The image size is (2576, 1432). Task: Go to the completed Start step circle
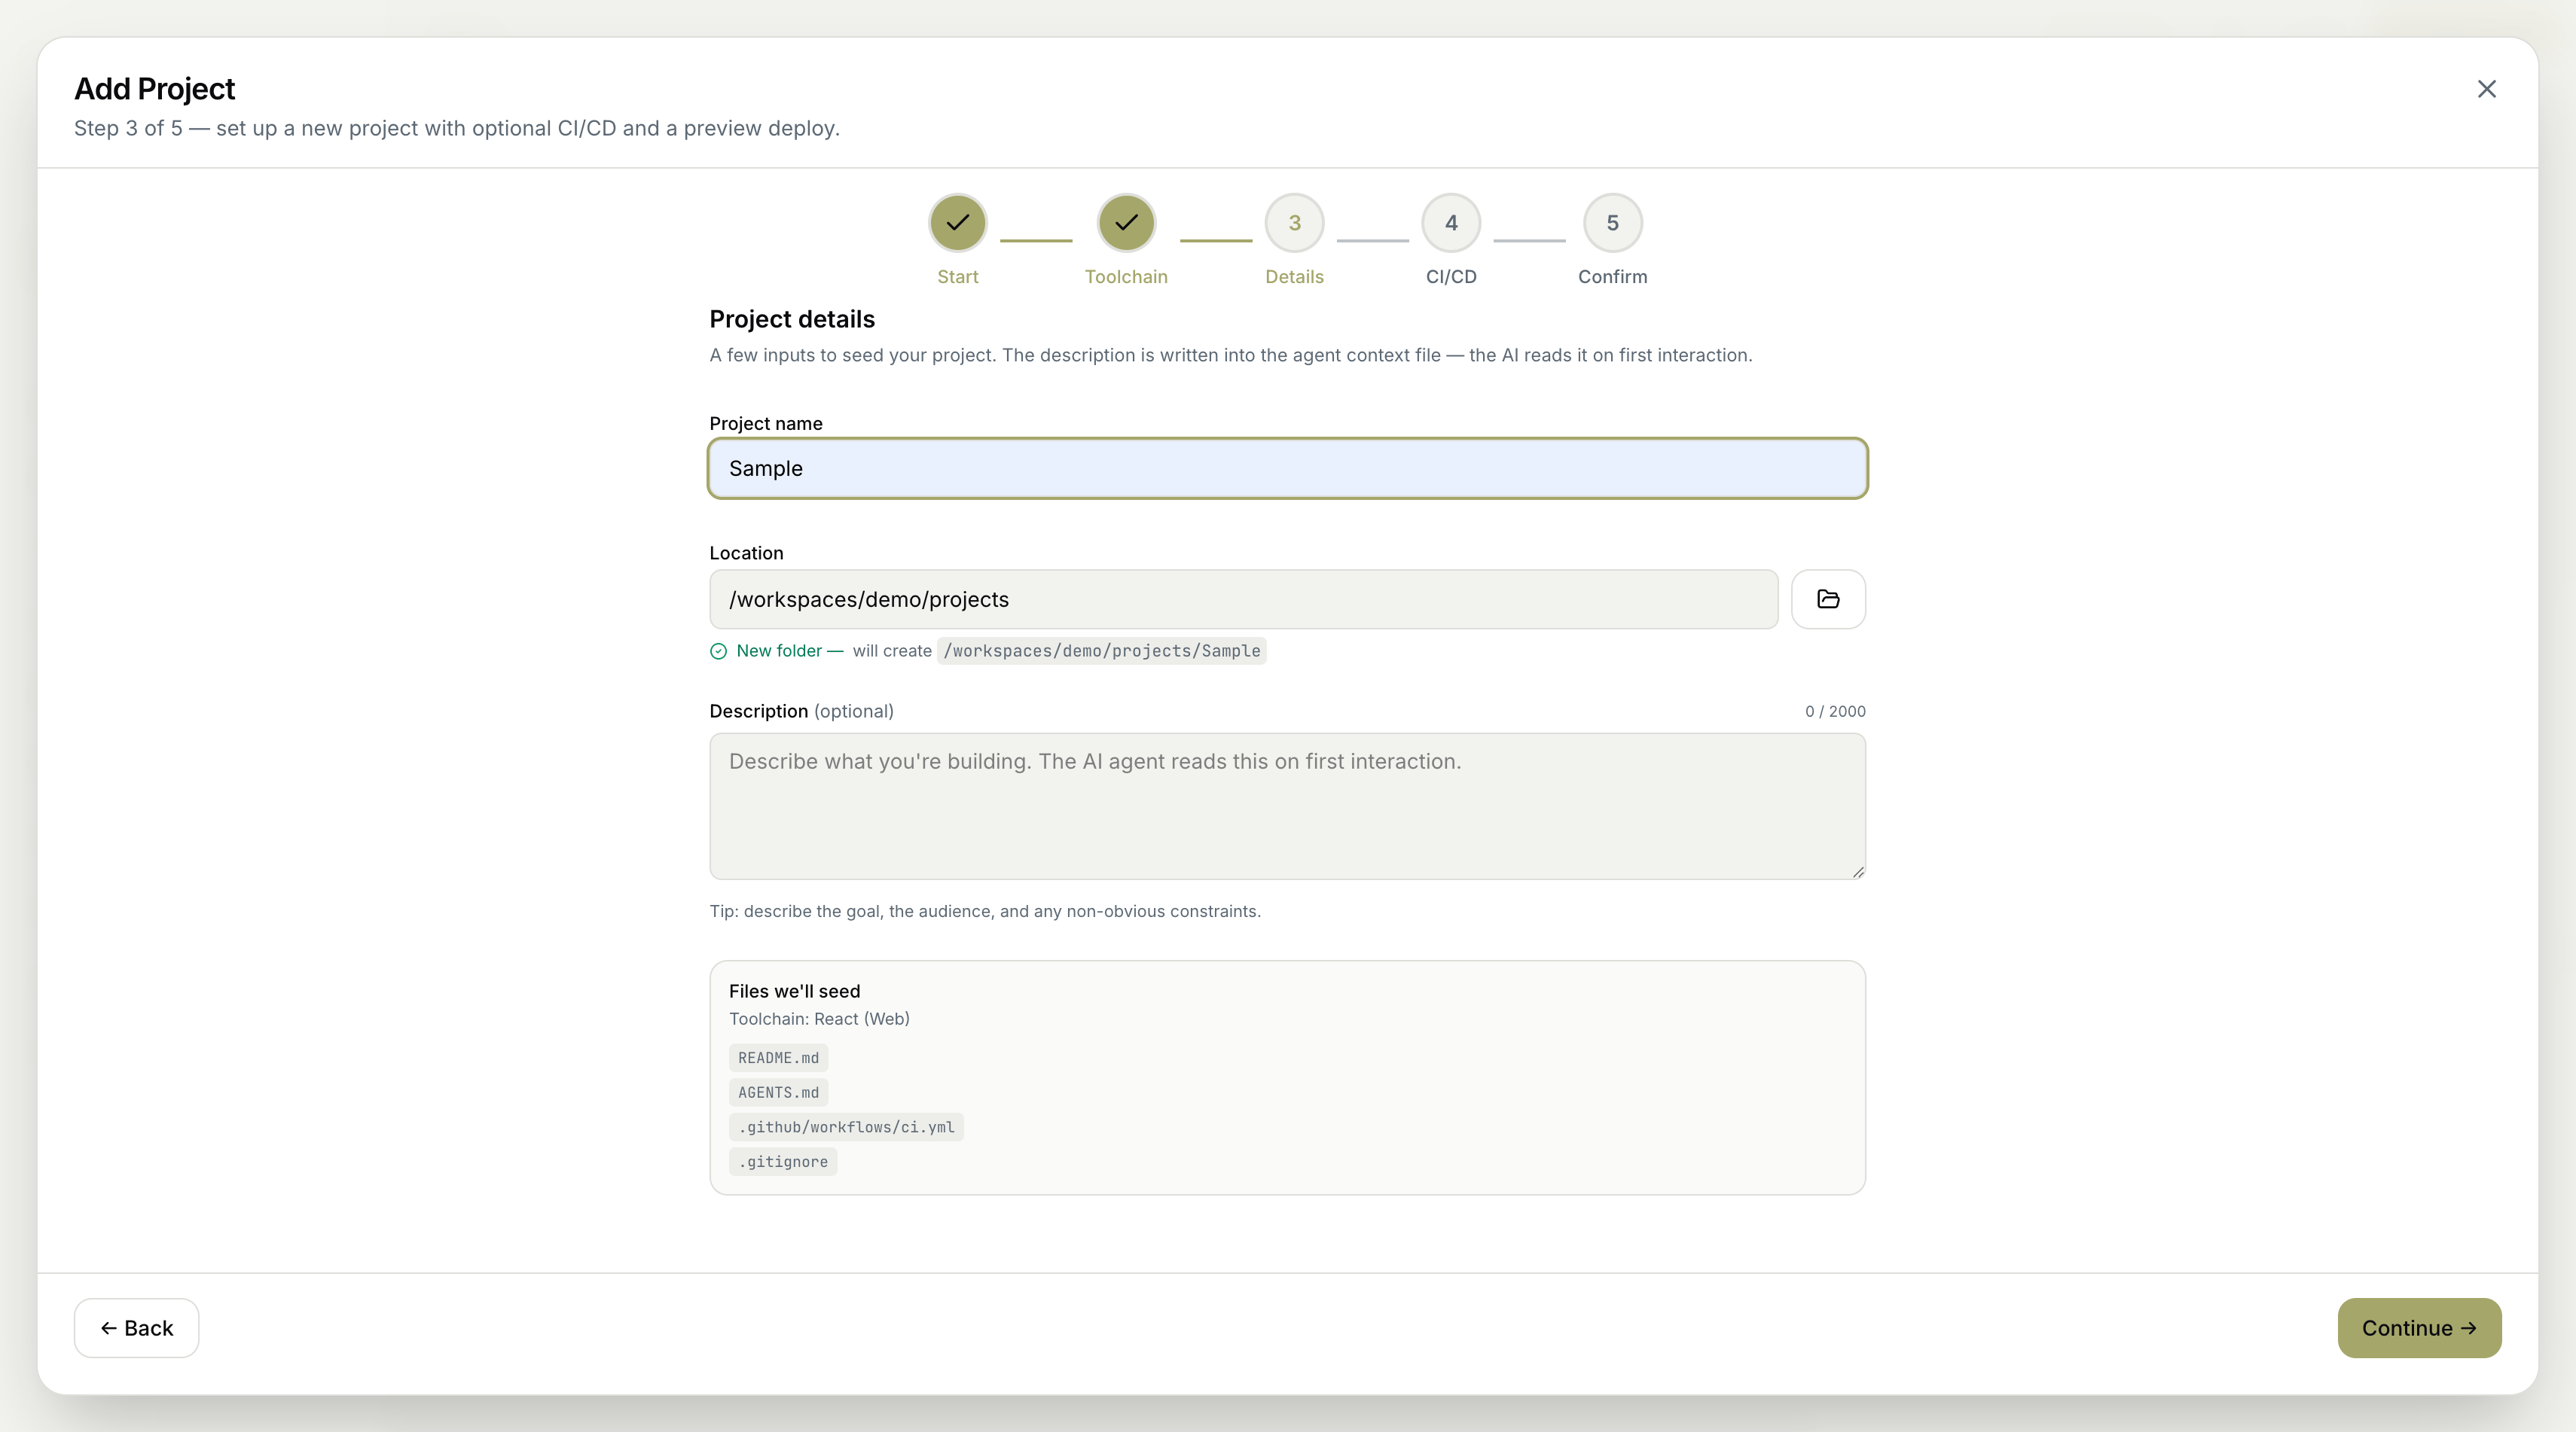click(x=957, y=222)
